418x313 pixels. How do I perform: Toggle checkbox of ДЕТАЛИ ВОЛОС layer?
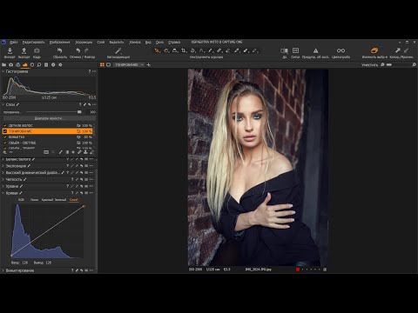coord(5,125)
